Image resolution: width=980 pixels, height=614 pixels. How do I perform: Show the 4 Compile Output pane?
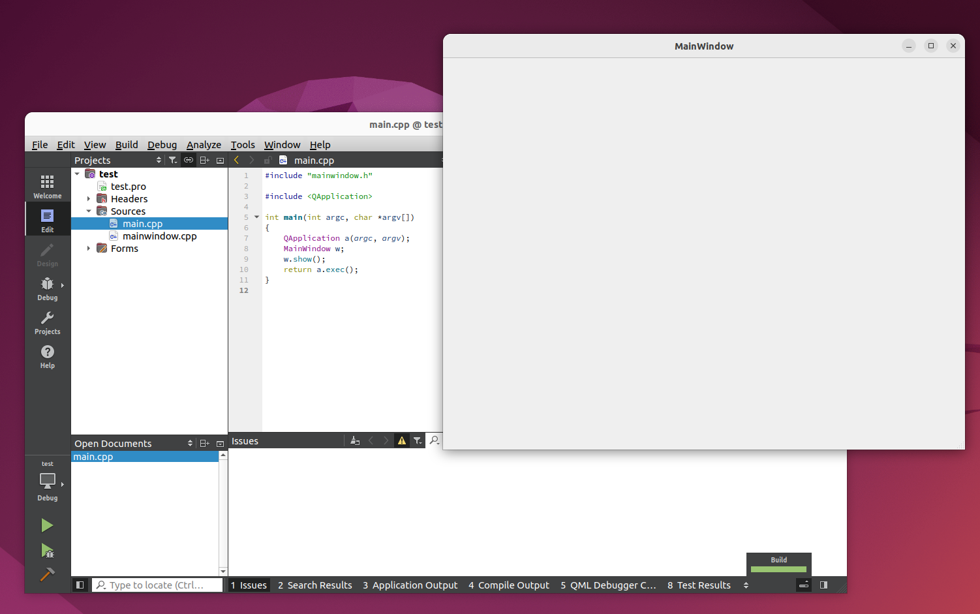tap(509, 585)
